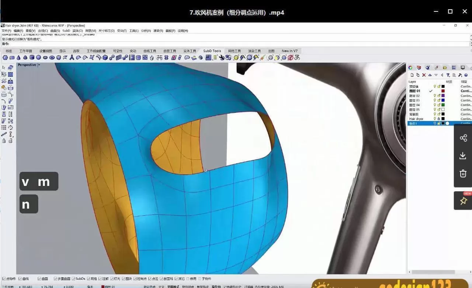This screenshot has width=472, height=288.
Task: Toggle visibility bulb for layer 图层 03
Action: (435, 100)
